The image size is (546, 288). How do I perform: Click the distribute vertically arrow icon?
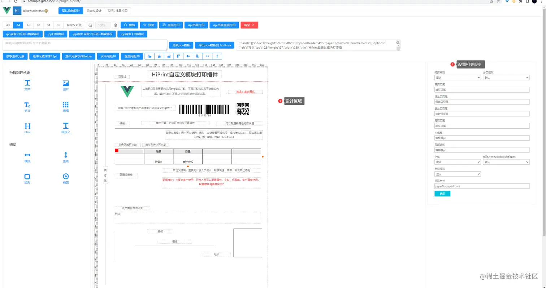[217, 56]
